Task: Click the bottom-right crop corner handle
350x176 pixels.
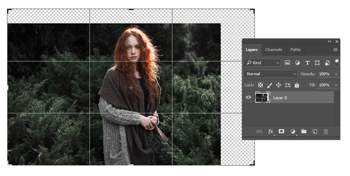Action: pos(252,163)
